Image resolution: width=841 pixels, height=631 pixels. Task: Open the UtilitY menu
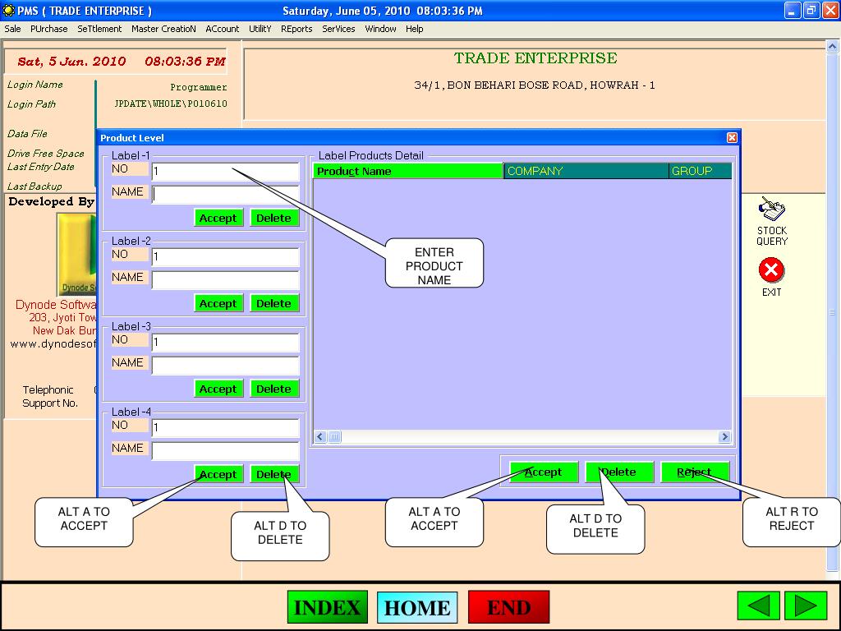click(x=260, y=29)
